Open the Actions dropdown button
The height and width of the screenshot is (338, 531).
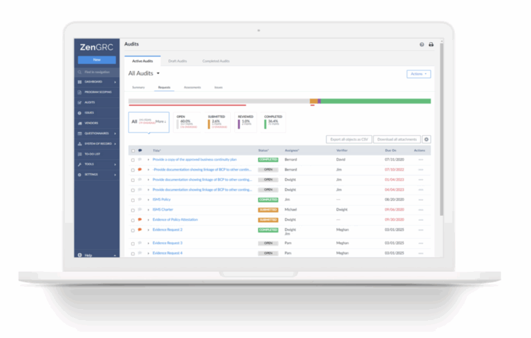coord(418,74)
